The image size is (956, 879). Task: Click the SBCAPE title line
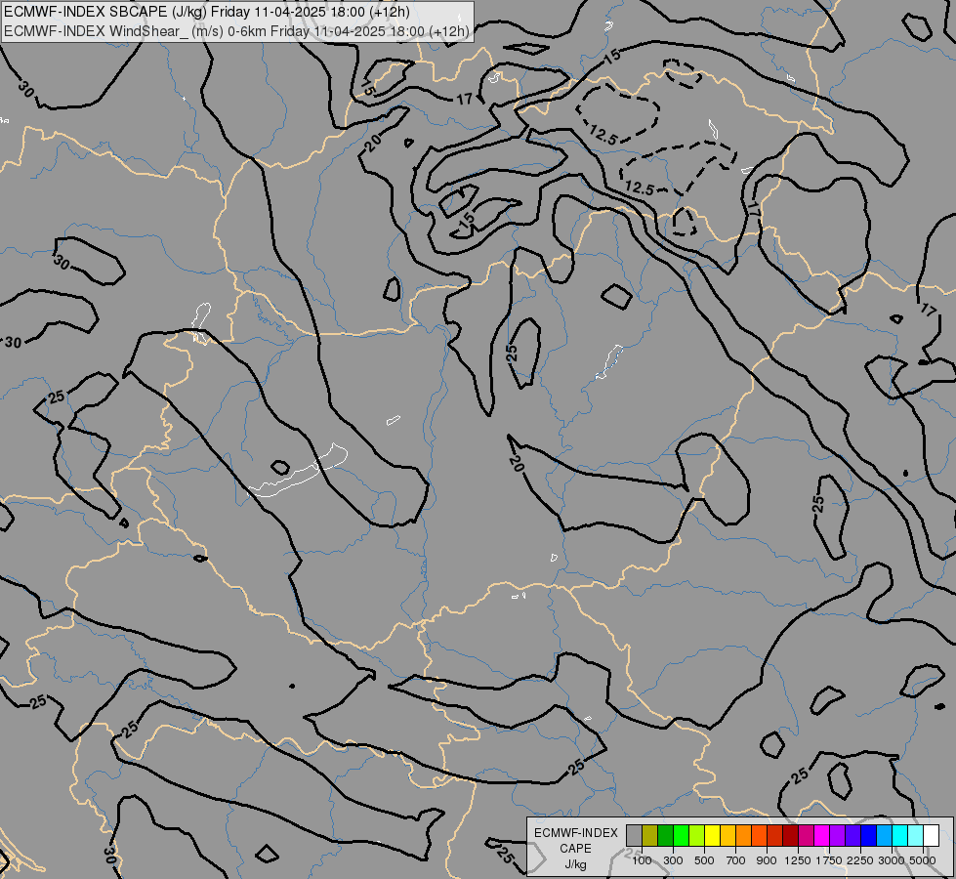207,12
